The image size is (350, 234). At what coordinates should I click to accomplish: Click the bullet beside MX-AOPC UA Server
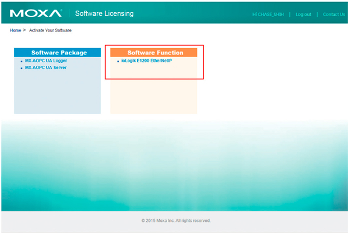(x=21, y=67)
